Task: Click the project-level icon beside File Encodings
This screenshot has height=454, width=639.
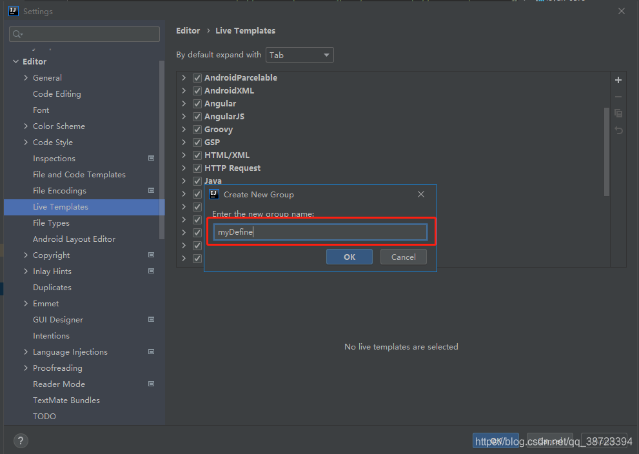Action: tap(151, 190)
